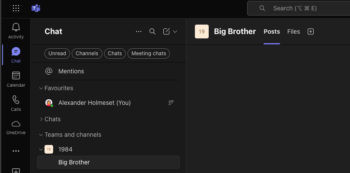This screenshot has width=350, height=173.
Task: Click the search magnifier in Chat header
Action: [x=152, y=31]
